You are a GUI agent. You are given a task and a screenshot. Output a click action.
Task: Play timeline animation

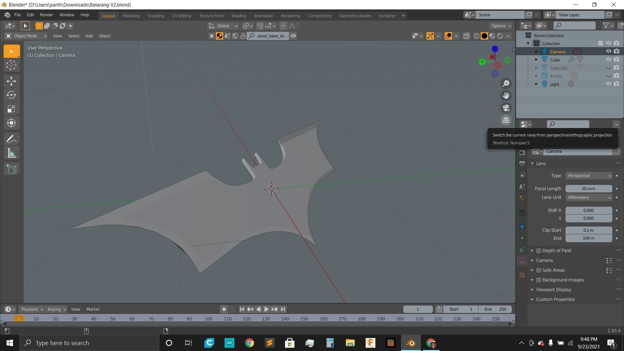pyautogui.click(x=266, y=309)
